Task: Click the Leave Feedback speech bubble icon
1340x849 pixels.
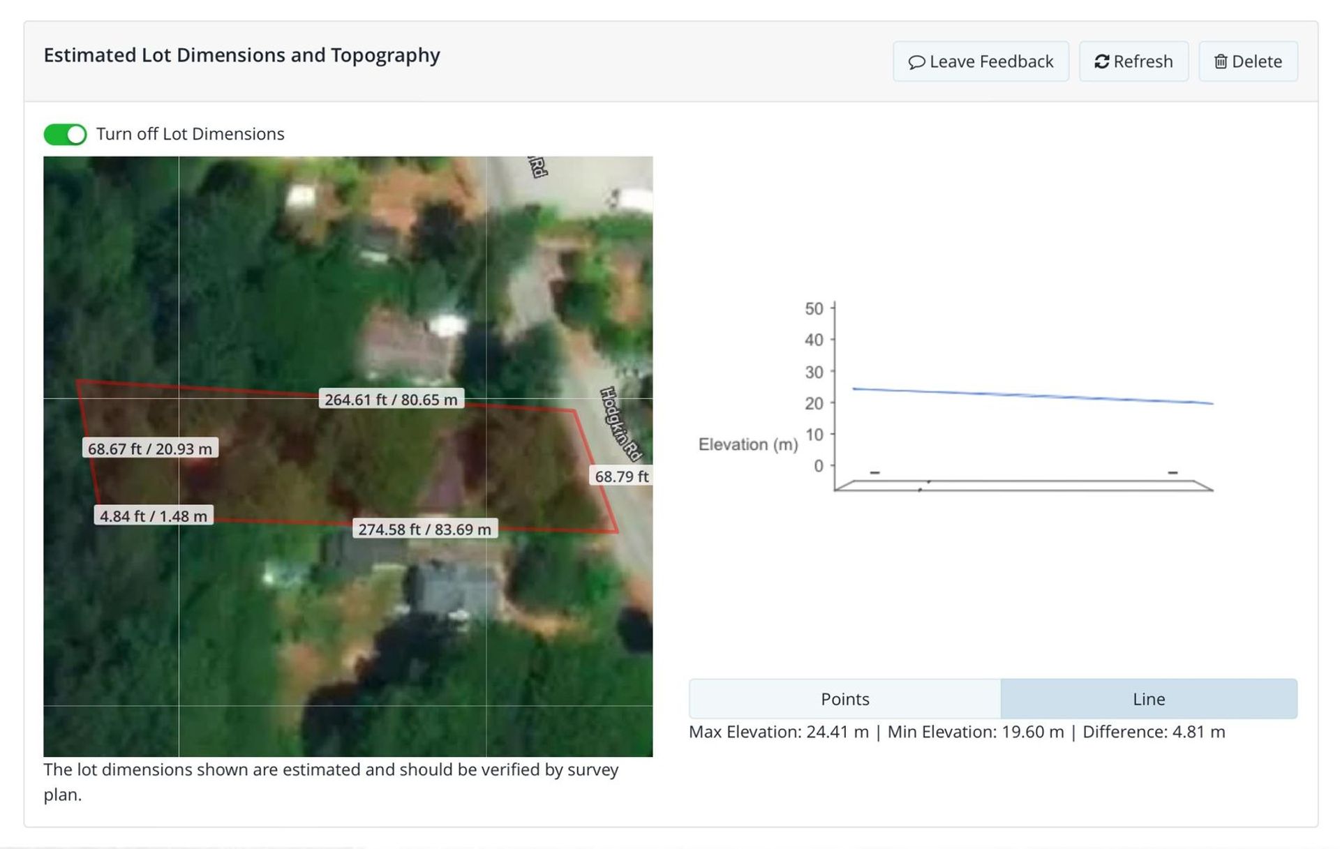Action: [916, 62]
